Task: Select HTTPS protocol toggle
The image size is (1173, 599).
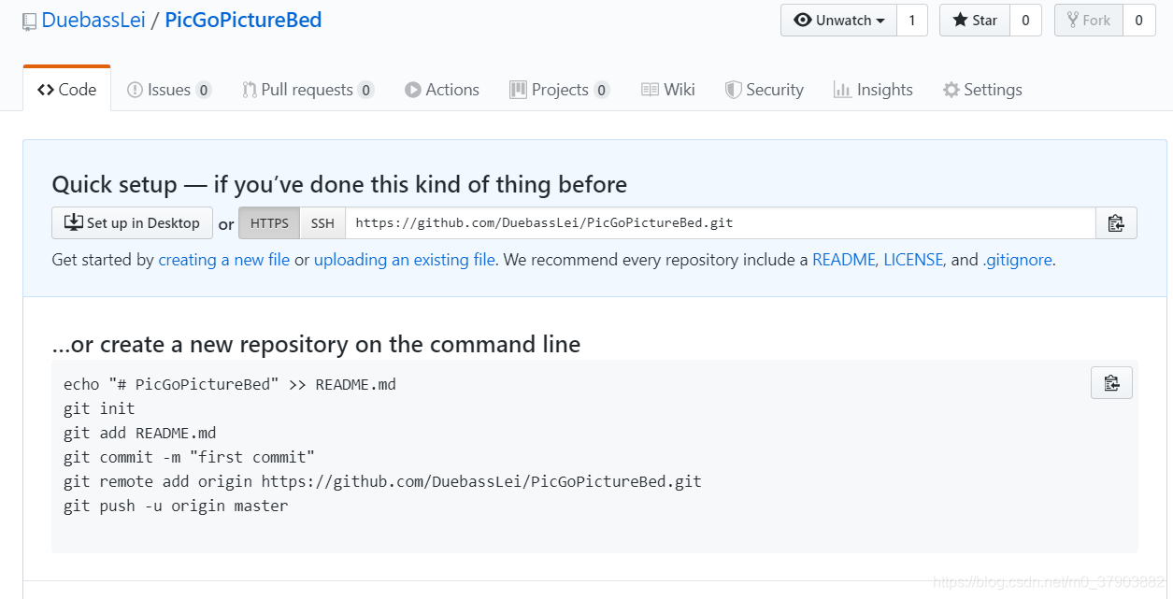Action: click(x=269, y=223)
